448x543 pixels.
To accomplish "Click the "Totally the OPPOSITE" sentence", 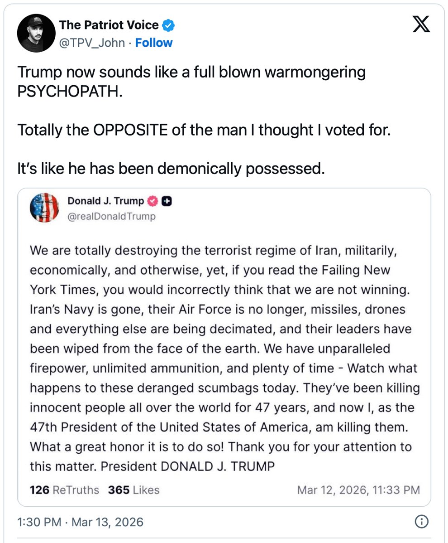I will click(x=204, y=131).
